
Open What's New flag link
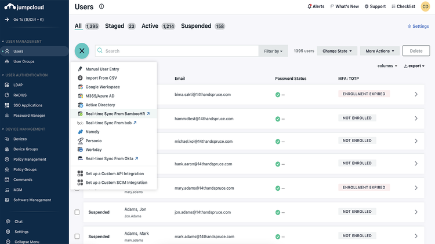click(345, 6)
